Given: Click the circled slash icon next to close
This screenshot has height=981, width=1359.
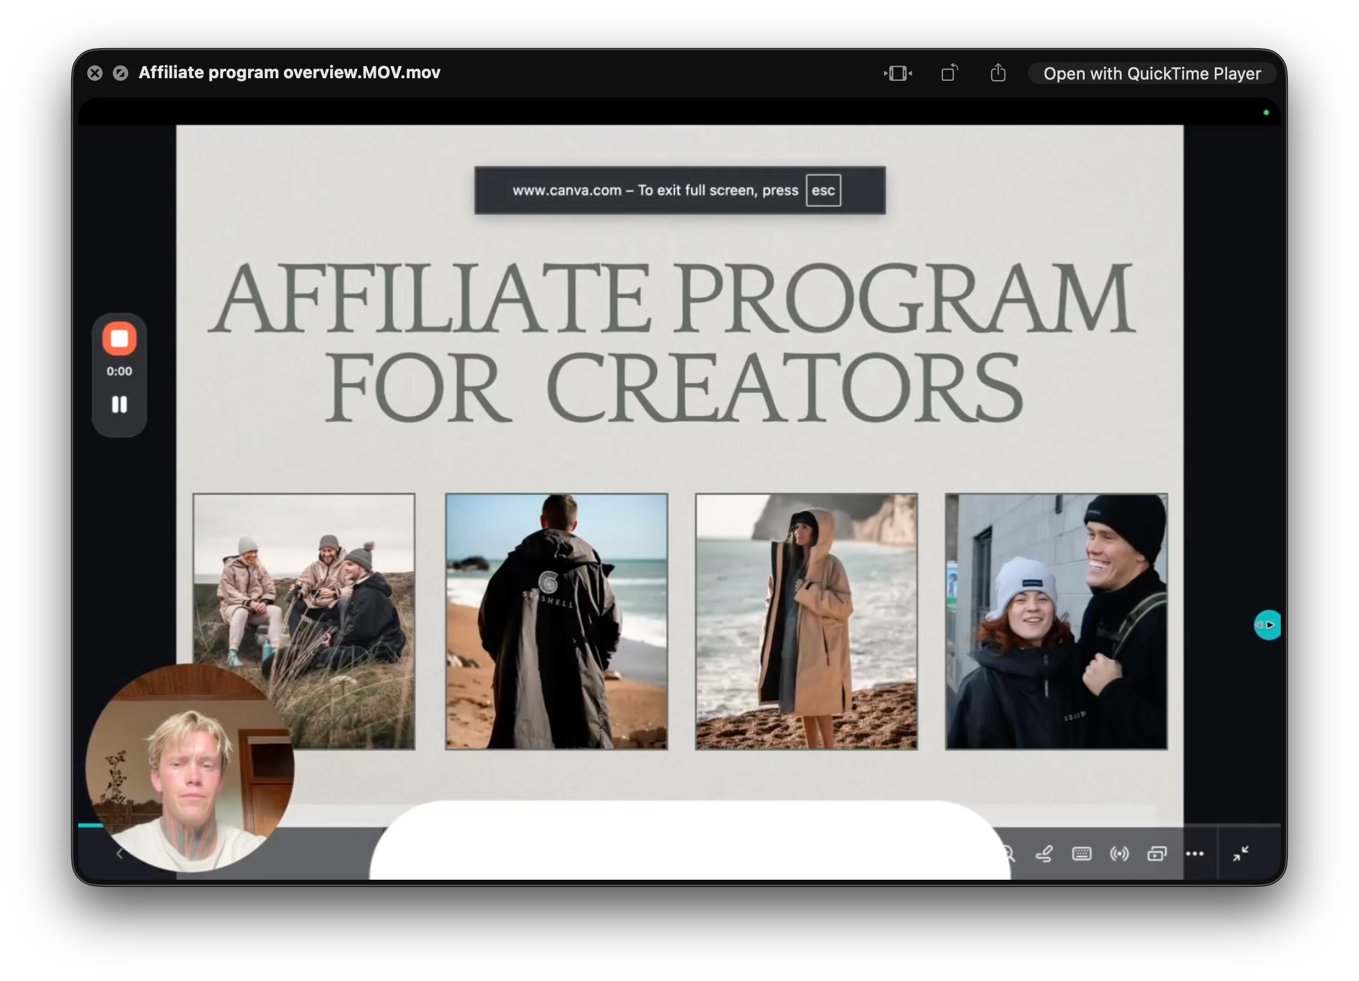Looking at the screenshot, I should click(121, 73).
